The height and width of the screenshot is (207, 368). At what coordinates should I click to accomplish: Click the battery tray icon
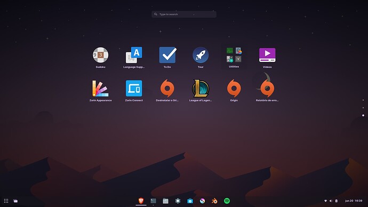tap(337, 201)
